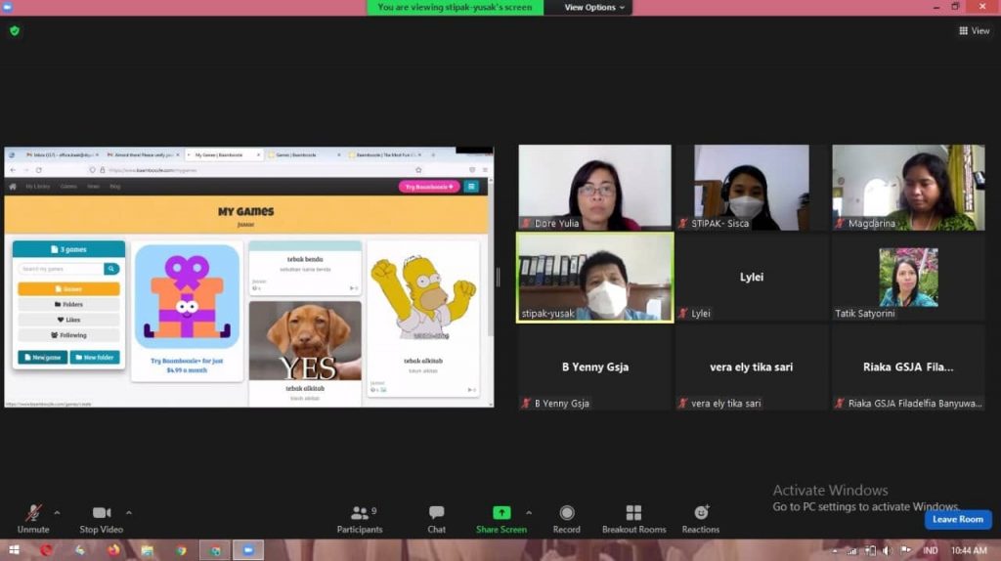Click taskbar clock 10:44 AM
This screenshot has width=1001, height=561.
tap(969, 550)
